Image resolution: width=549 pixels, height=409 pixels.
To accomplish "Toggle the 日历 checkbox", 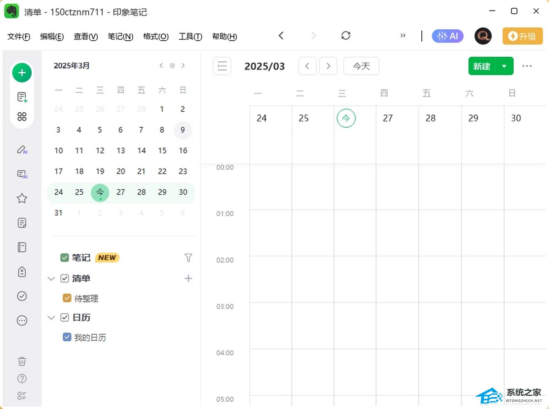I will [65, 317].
